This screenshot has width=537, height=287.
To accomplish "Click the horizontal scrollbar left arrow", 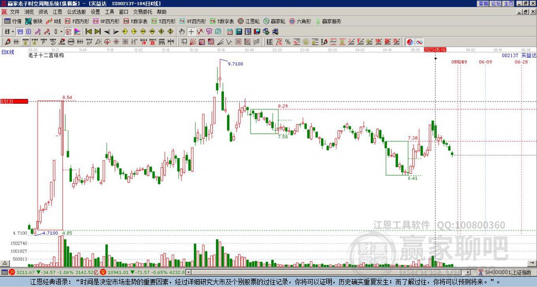I will 188,272.
